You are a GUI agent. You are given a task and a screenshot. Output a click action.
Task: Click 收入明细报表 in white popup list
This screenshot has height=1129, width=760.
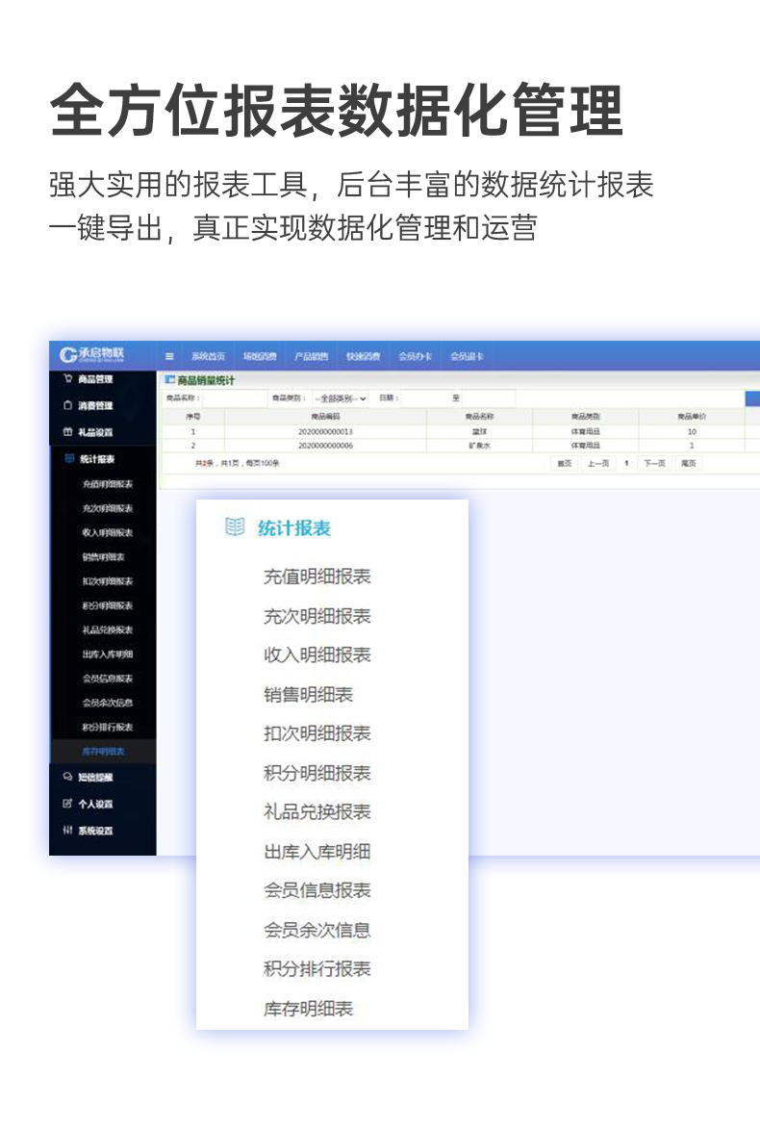pos(317,655)
